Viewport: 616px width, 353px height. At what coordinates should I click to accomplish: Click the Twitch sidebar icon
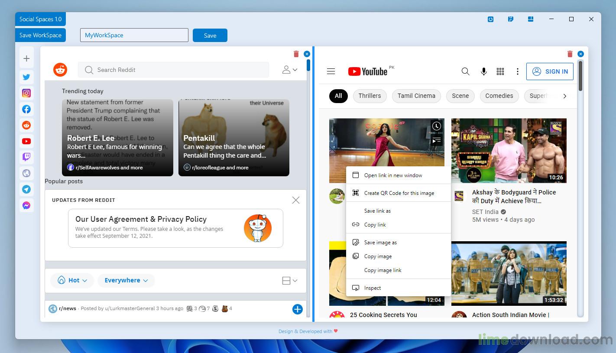[26, 157]
